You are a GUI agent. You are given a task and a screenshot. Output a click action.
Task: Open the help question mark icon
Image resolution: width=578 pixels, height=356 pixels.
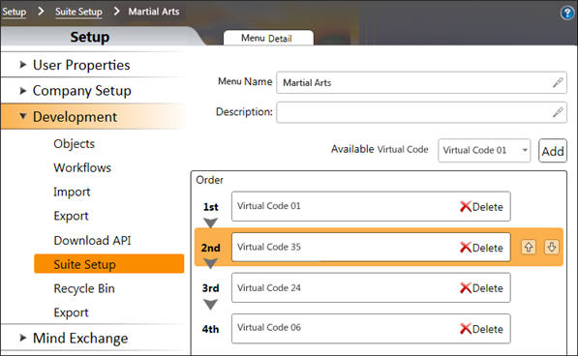(x=567, y=14)
